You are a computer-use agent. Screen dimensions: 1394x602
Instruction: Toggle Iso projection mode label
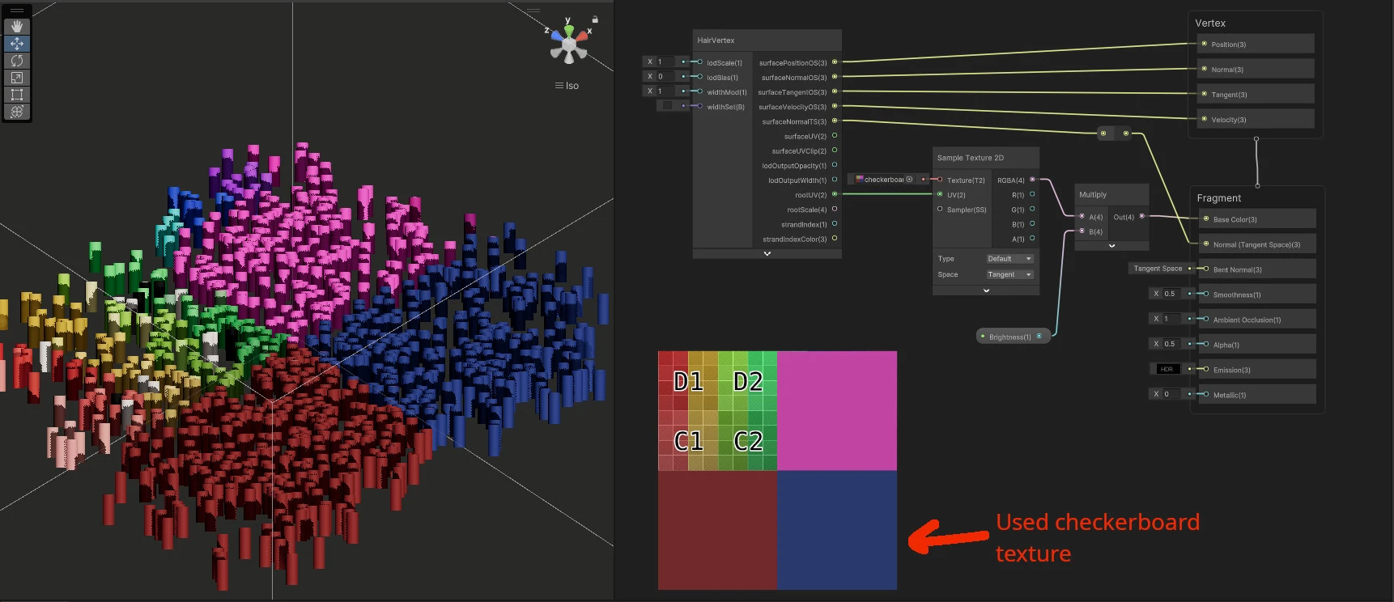(567, 86)
